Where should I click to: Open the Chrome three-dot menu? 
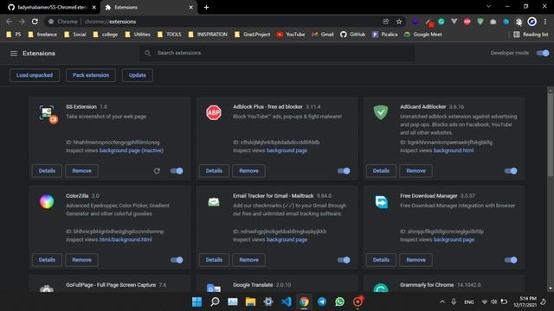[x=545, y=22]
